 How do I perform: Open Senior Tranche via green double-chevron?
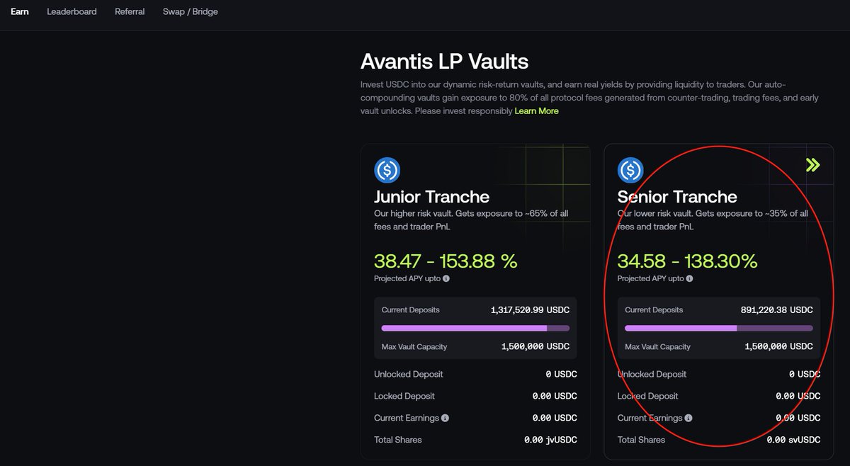(812, 165)
